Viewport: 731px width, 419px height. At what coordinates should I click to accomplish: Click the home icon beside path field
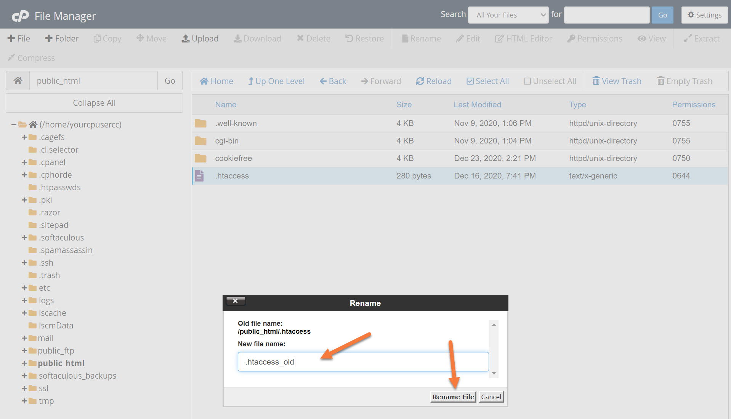tap(18, 81)
